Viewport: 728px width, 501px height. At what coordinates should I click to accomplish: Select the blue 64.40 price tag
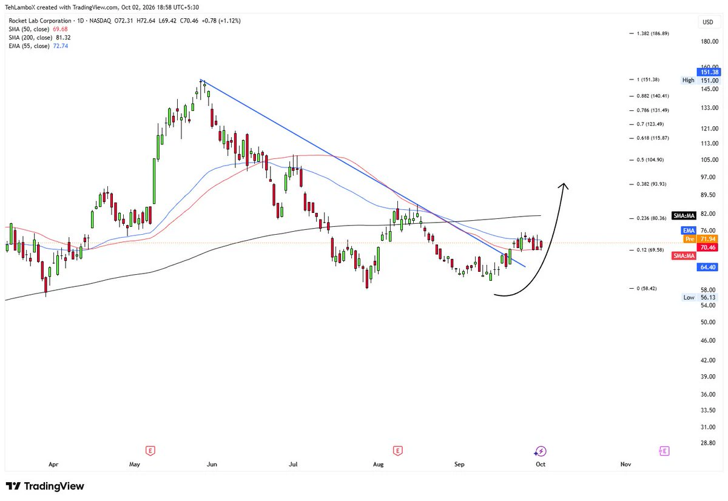click(708, 266)
